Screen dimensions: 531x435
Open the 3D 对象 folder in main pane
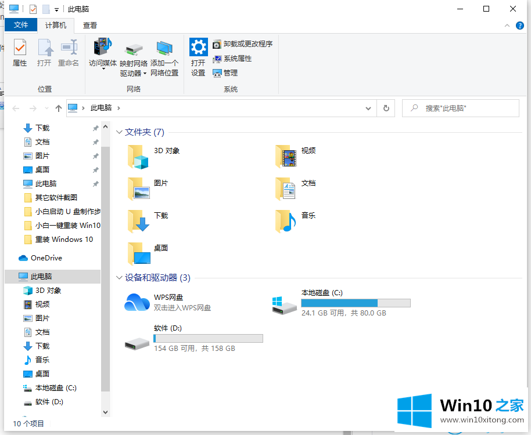pos(138,156)
